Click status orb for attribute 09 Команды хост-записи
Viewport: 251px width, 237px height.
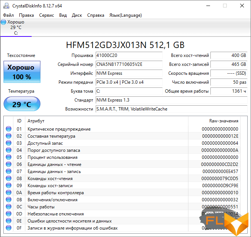tap(9, 186)
